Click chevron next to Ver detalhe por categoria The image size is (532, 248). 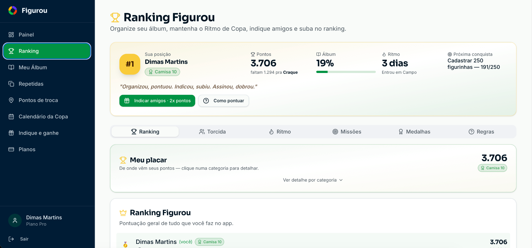click(341, 180)
